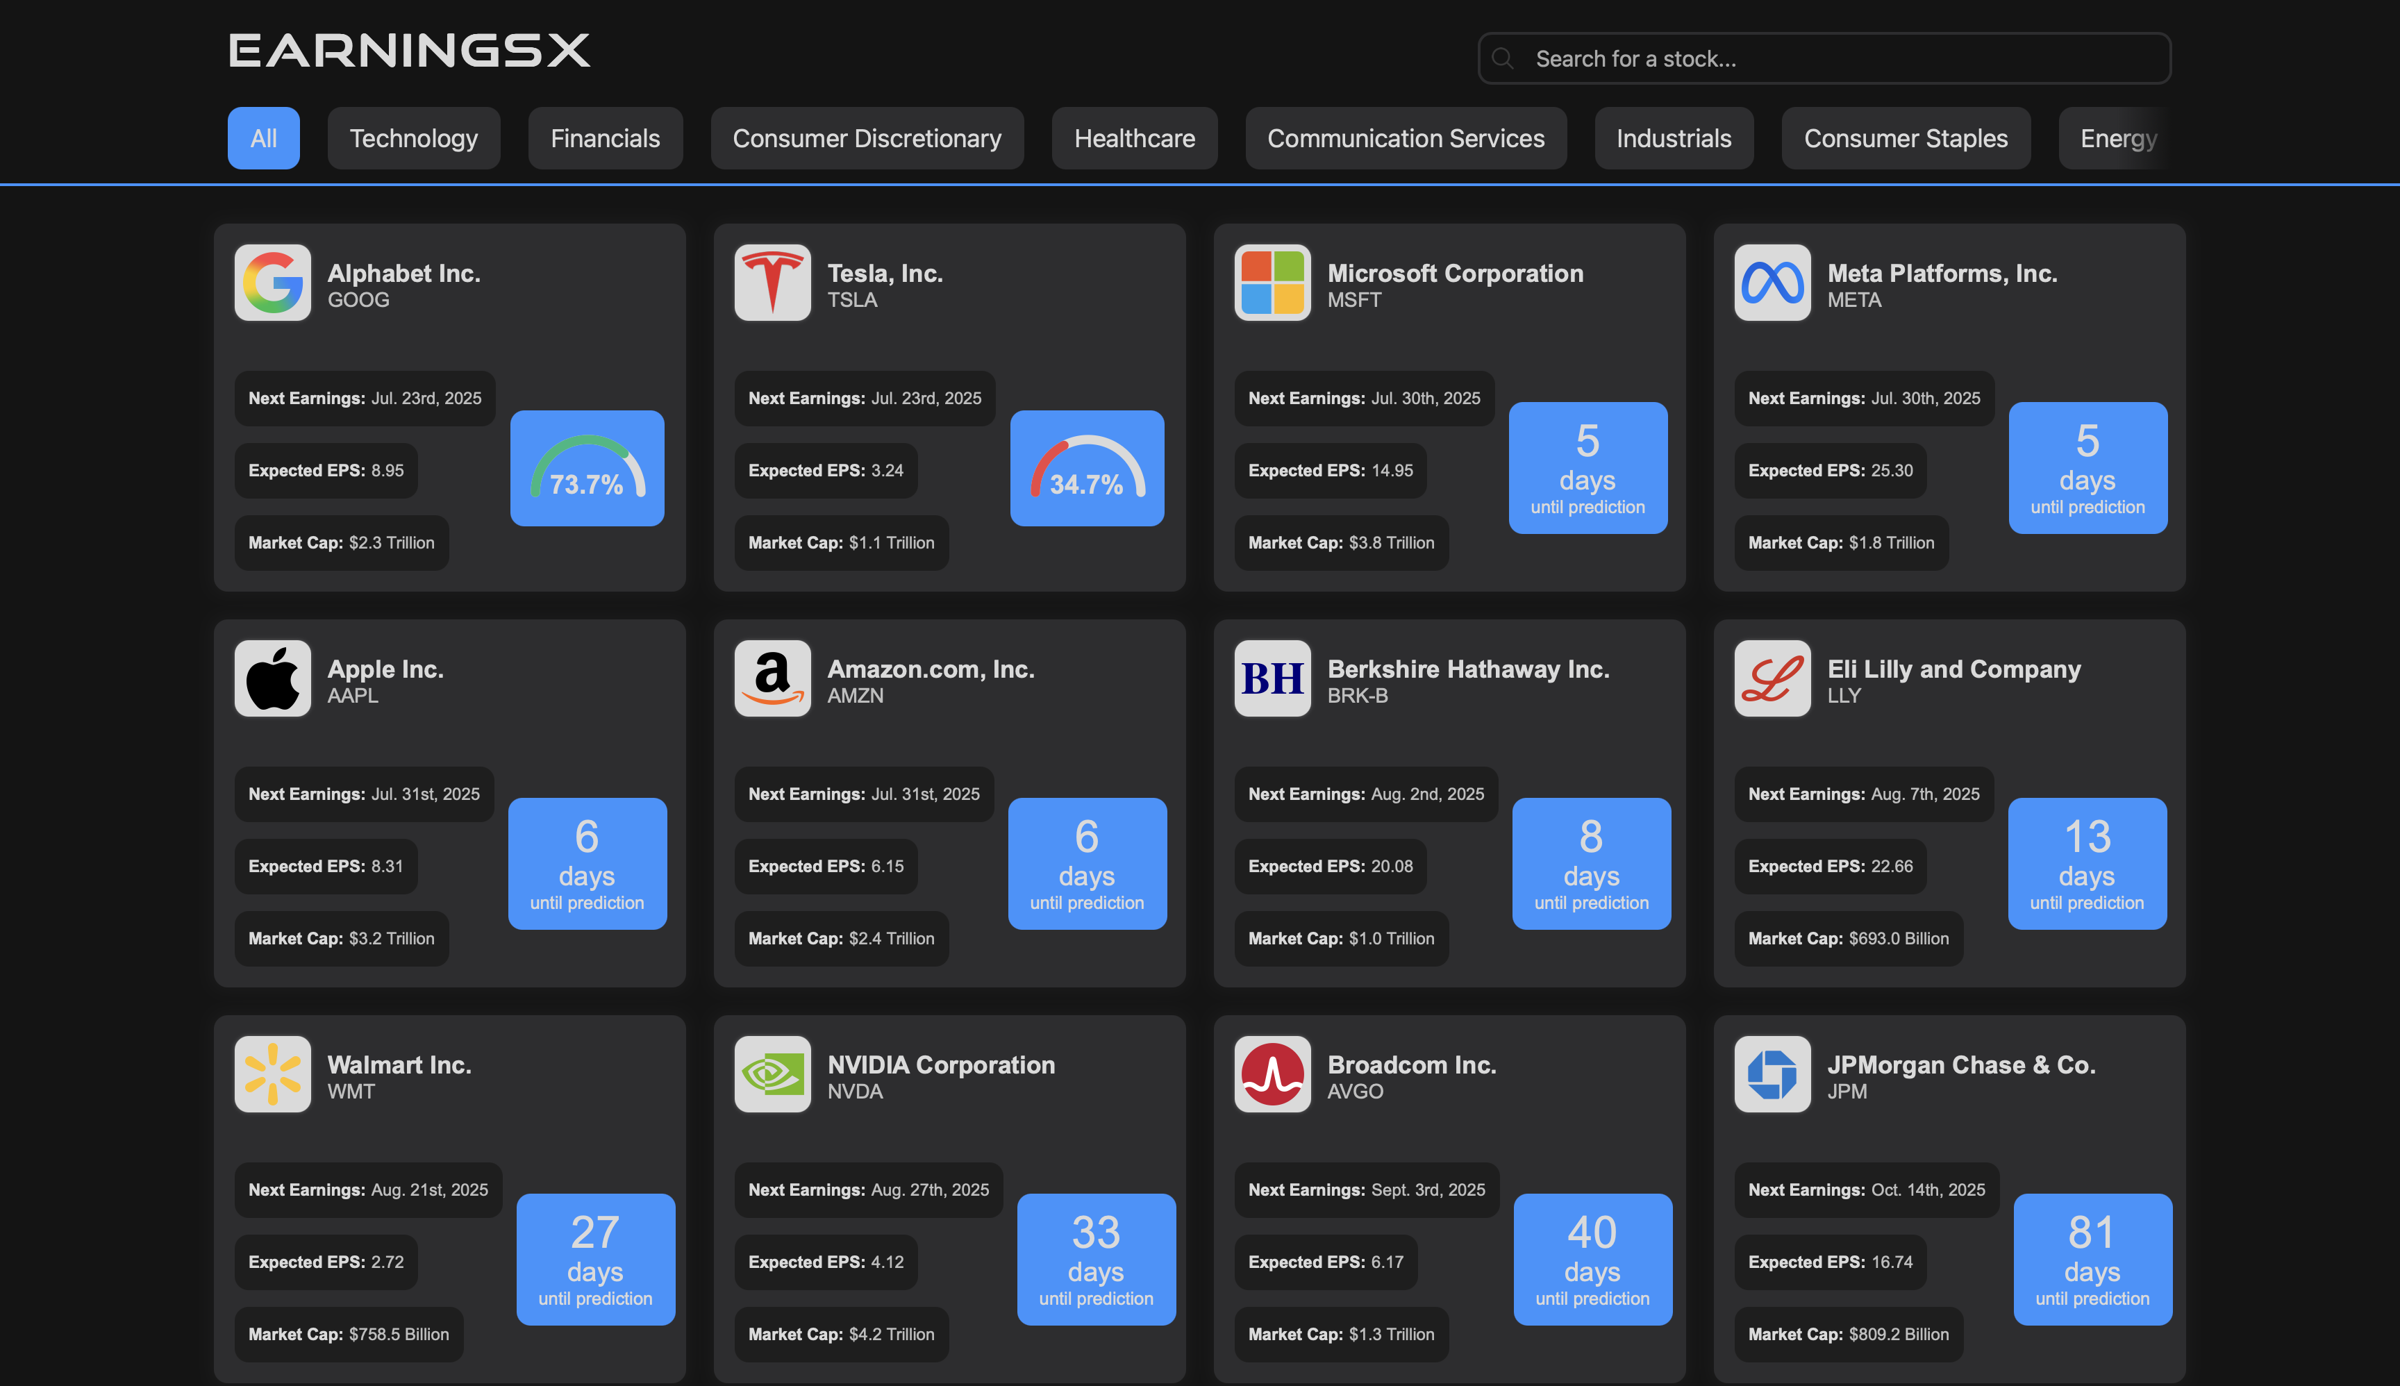Click the Eli Lilly logo icon
2400x1386 pixels.
pos(1772,678)
